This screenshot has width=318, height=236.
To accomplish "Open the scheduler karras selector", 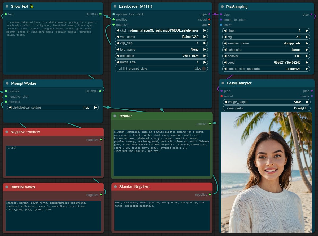I will point(266,50).
